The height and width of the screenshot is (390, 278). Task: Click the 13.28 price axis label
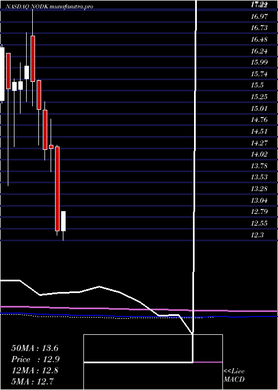coord(260,189)
